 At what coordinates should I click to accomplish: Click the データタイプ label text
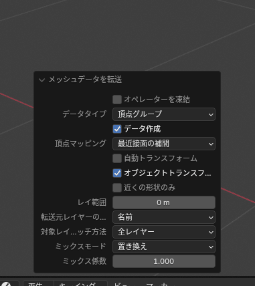[x=84, y=114]
